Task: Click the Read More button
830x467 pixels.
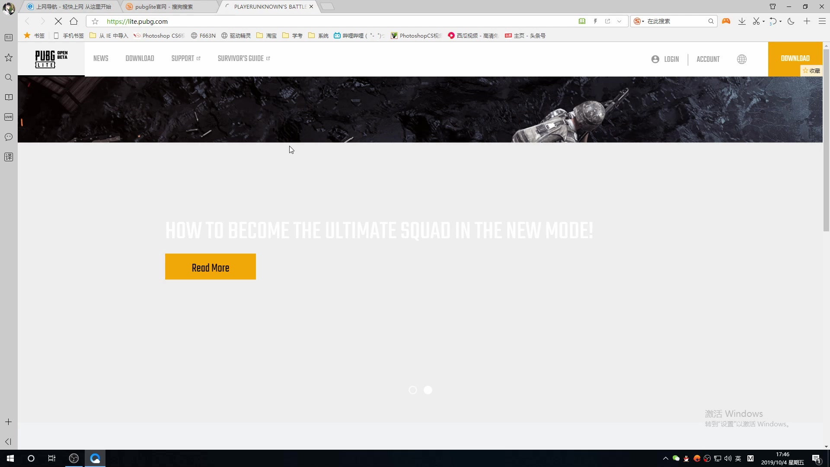Action: click(x=211, y=266)
